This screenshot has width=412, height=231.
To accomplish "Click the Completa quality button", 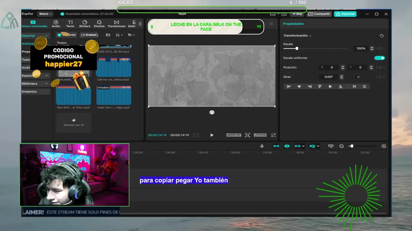I will (x=234, y=135).
